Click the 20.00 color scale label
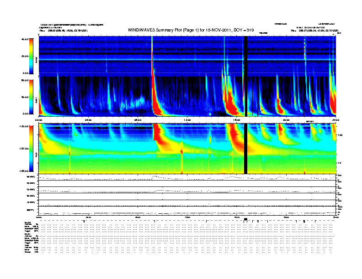 point(25,56)
